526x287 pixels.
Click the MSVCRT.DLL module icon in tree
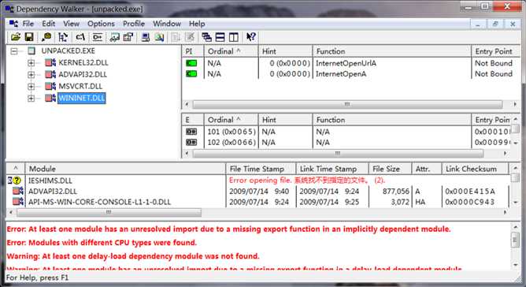pyautogui.click(x=50, y=86)
